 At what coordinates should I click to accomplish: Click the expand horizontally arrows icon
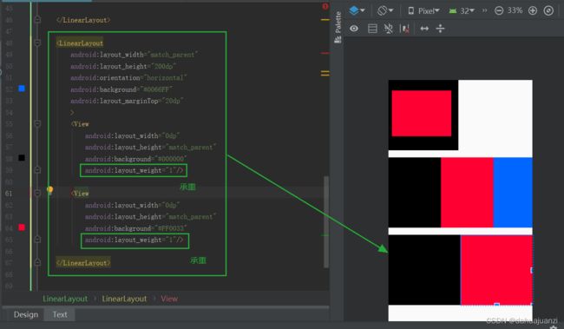click(x=424, y=29)
